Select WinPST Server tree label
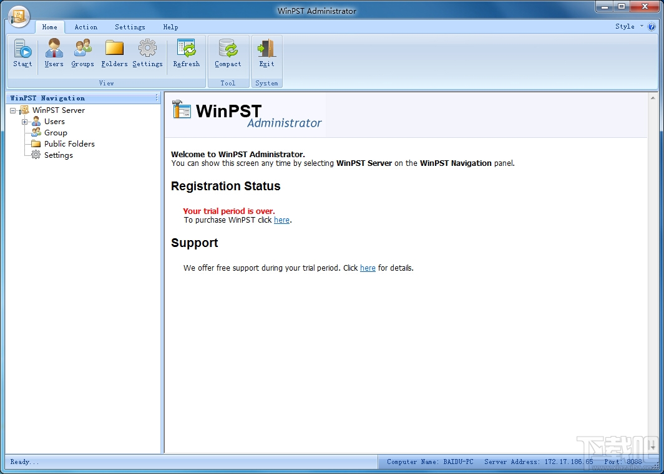The image size is (664, 474). [x=59, y=110]
